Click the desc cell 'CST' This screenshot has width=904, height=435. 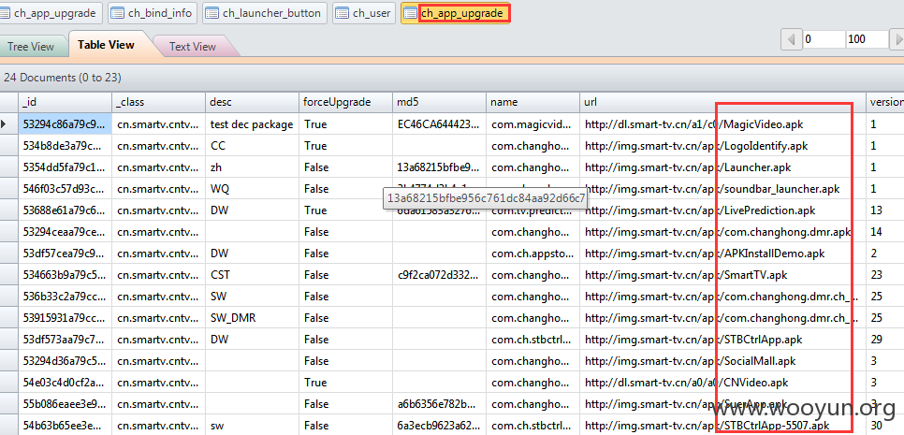tap(253, 275)
